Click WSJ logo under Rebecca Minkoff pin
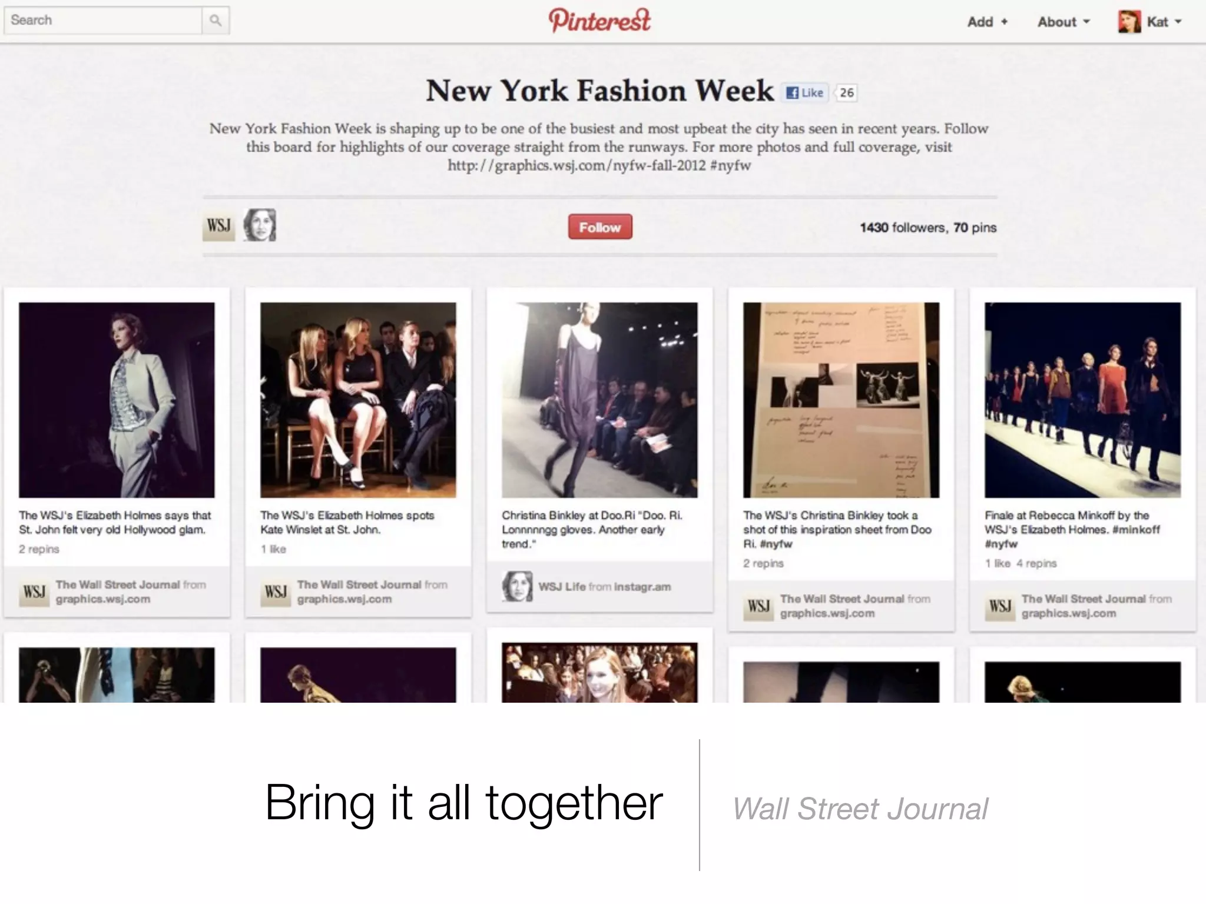Viewport: 1206px width, 904px height. pyautogui.click(x=1000, y=606)
